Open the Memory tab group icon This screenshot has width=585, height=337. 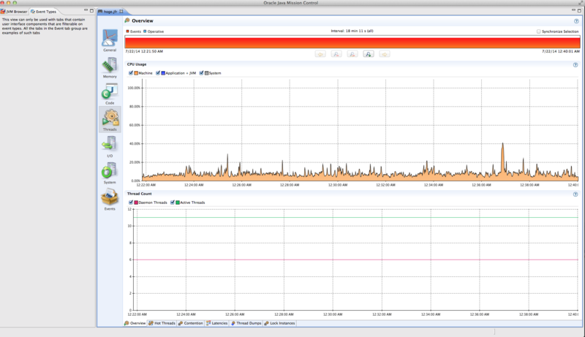click(110, 67)
